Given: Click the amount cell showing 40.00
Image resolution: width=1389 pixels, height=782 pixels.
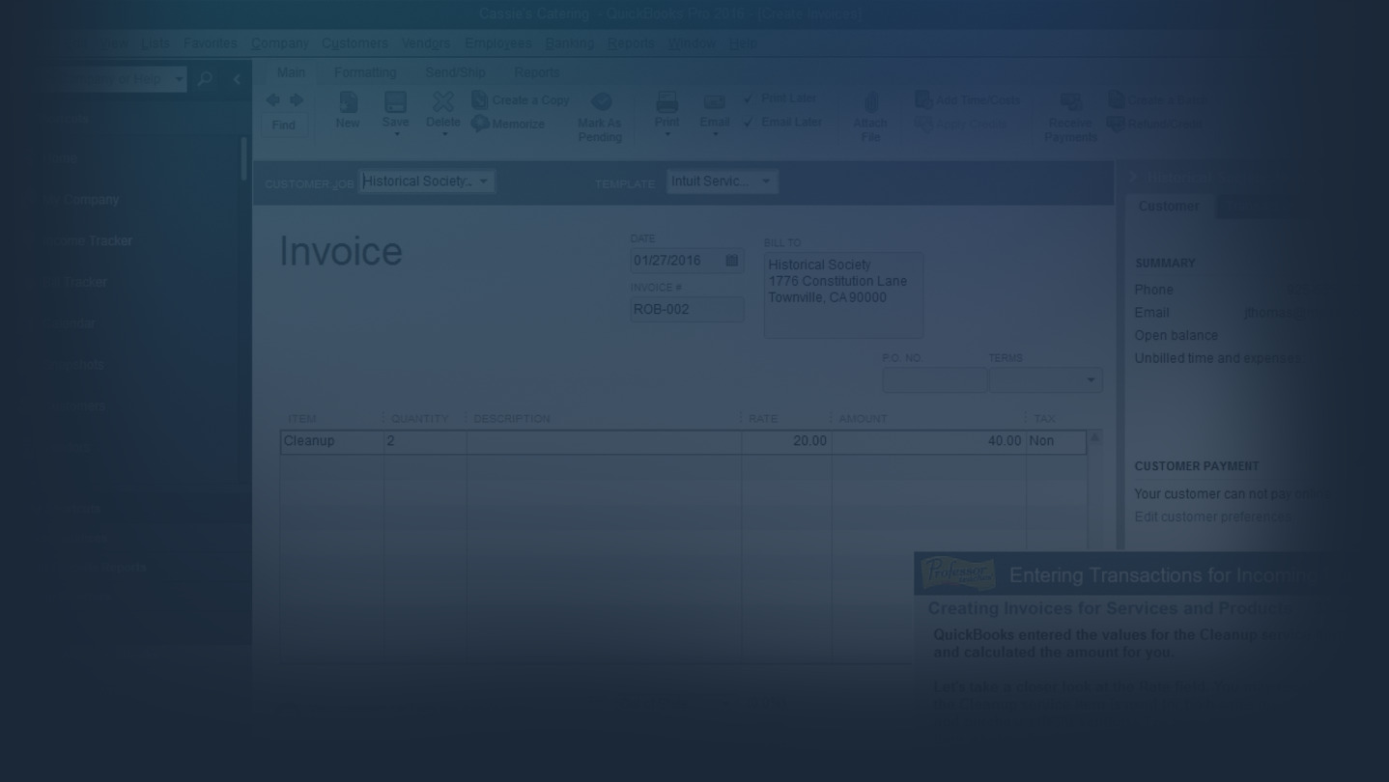Looking at the screenshot, I should (x=928, y=441).
